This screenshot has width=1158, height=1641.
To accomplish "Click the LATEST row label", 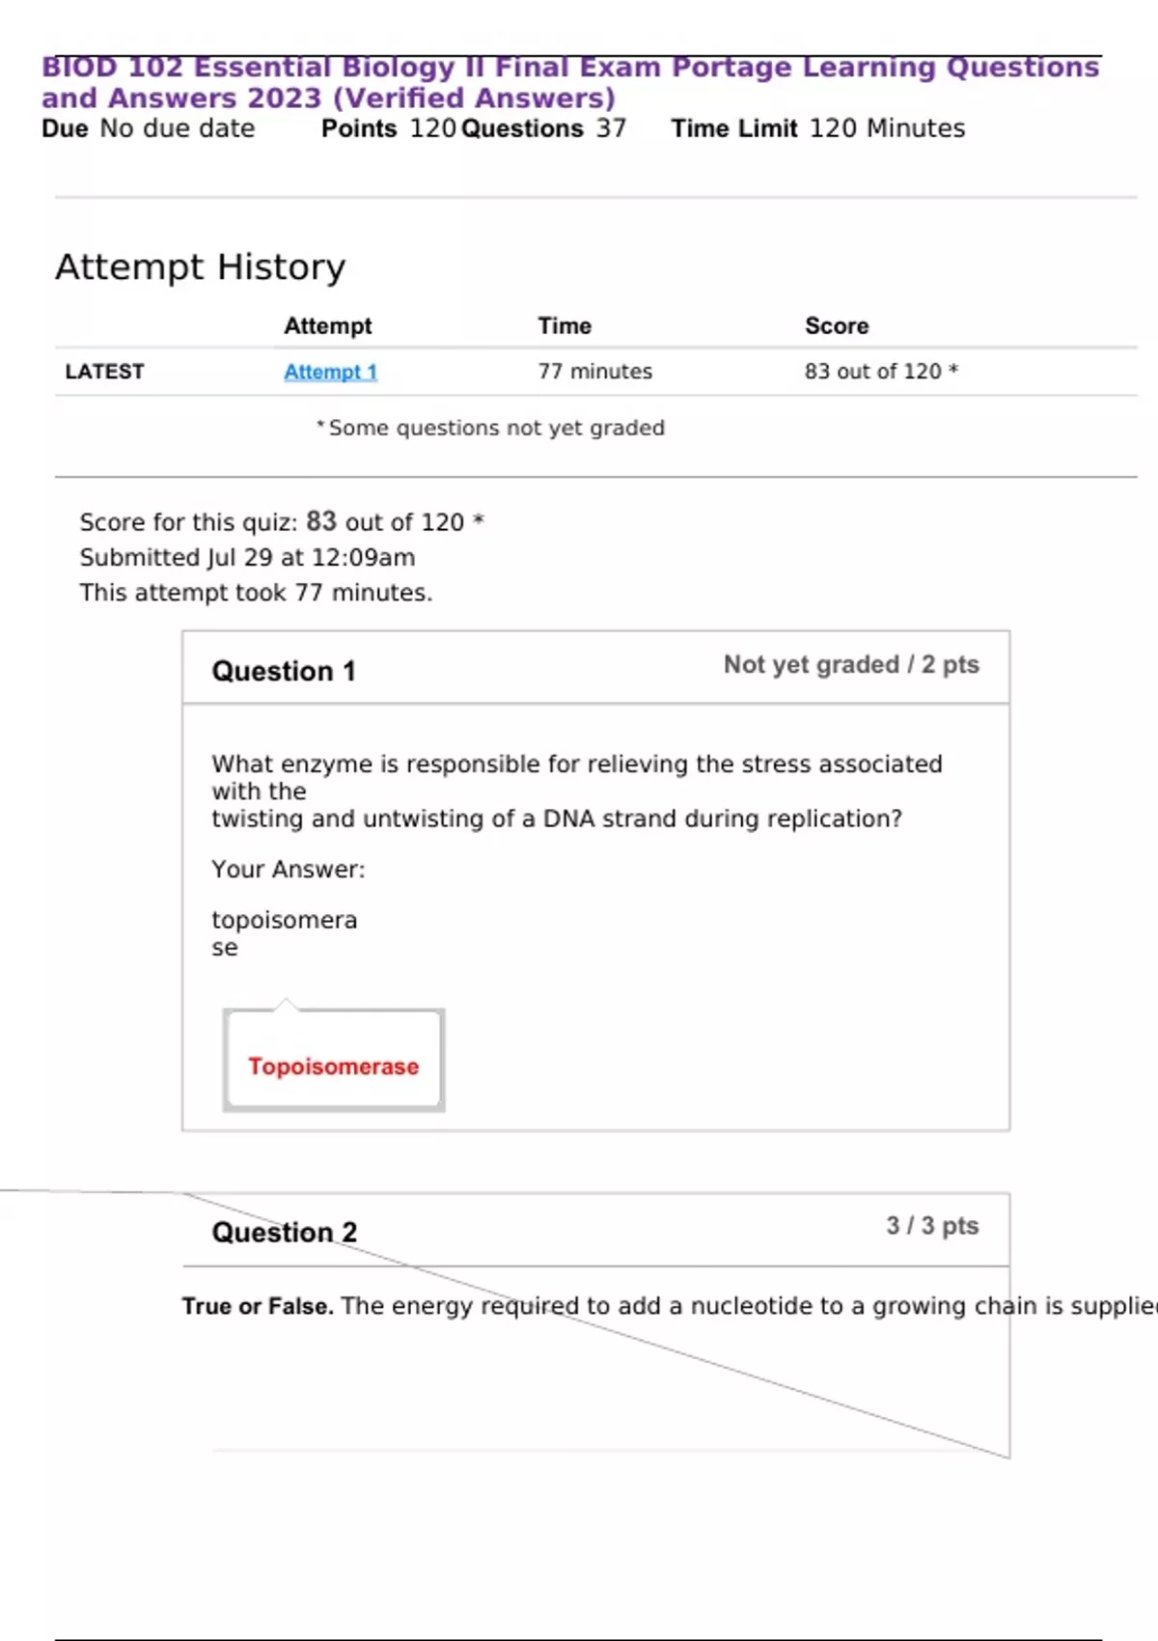I will (x=104, y=372).
